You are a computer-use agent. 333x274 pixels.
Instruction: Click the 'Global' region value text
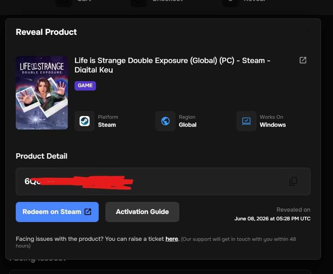point(187,125)
